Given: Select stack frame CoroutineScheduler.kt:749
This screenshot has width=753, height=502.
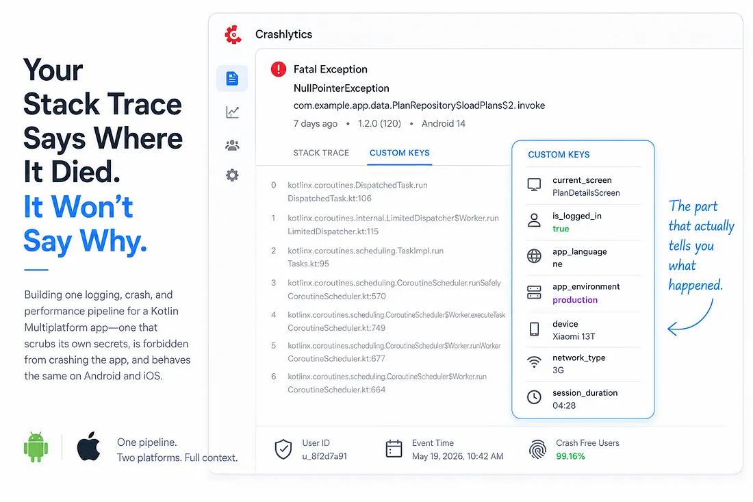Looking at the screenshot, I should pyautogui.click(x=337, y=327).
